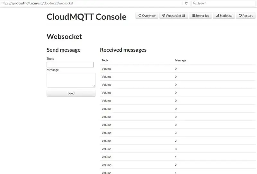Restart the CloudMQTT instance

tap(246, 15)
